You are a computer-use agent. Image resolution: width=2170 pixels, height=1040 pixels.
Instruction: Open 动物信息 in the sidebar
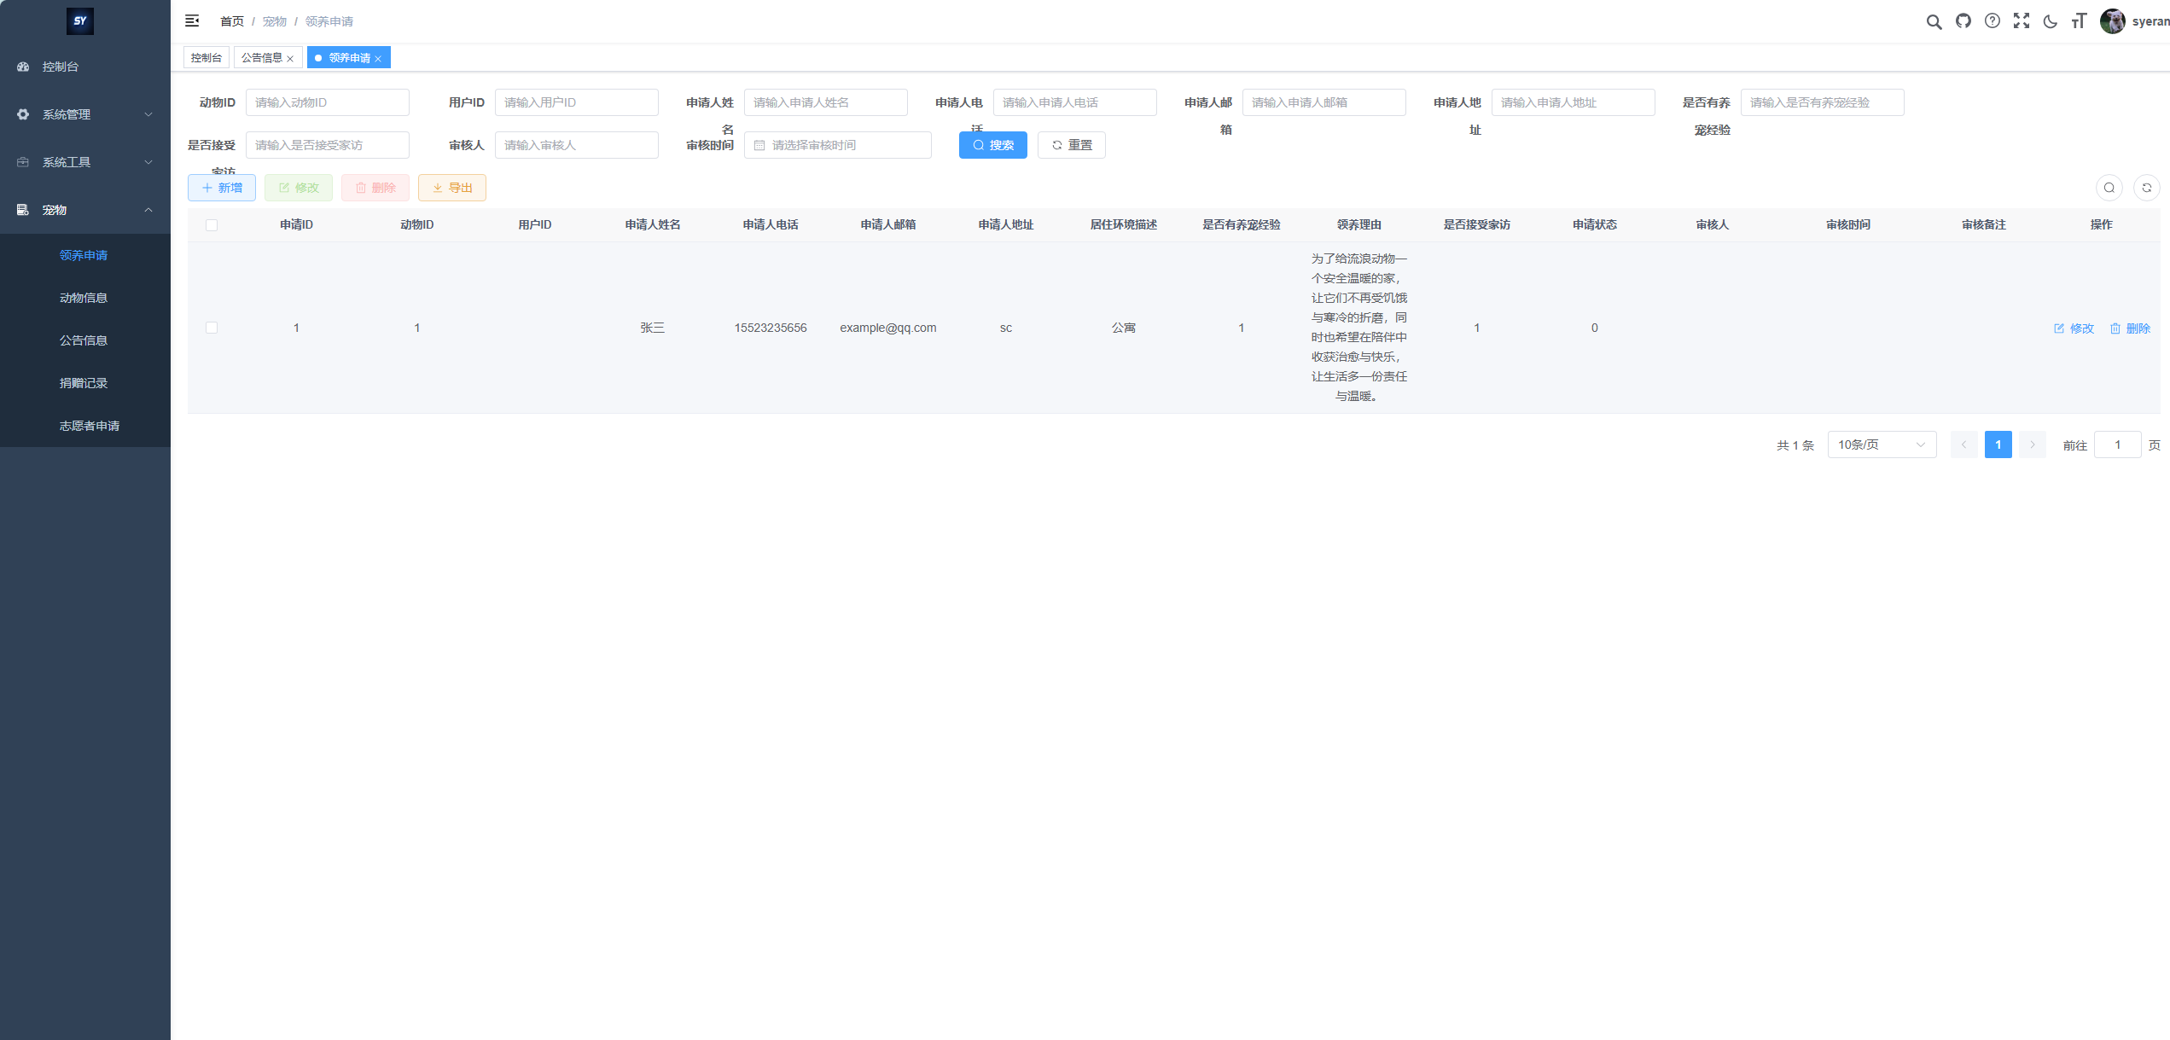tap(84, 298)
